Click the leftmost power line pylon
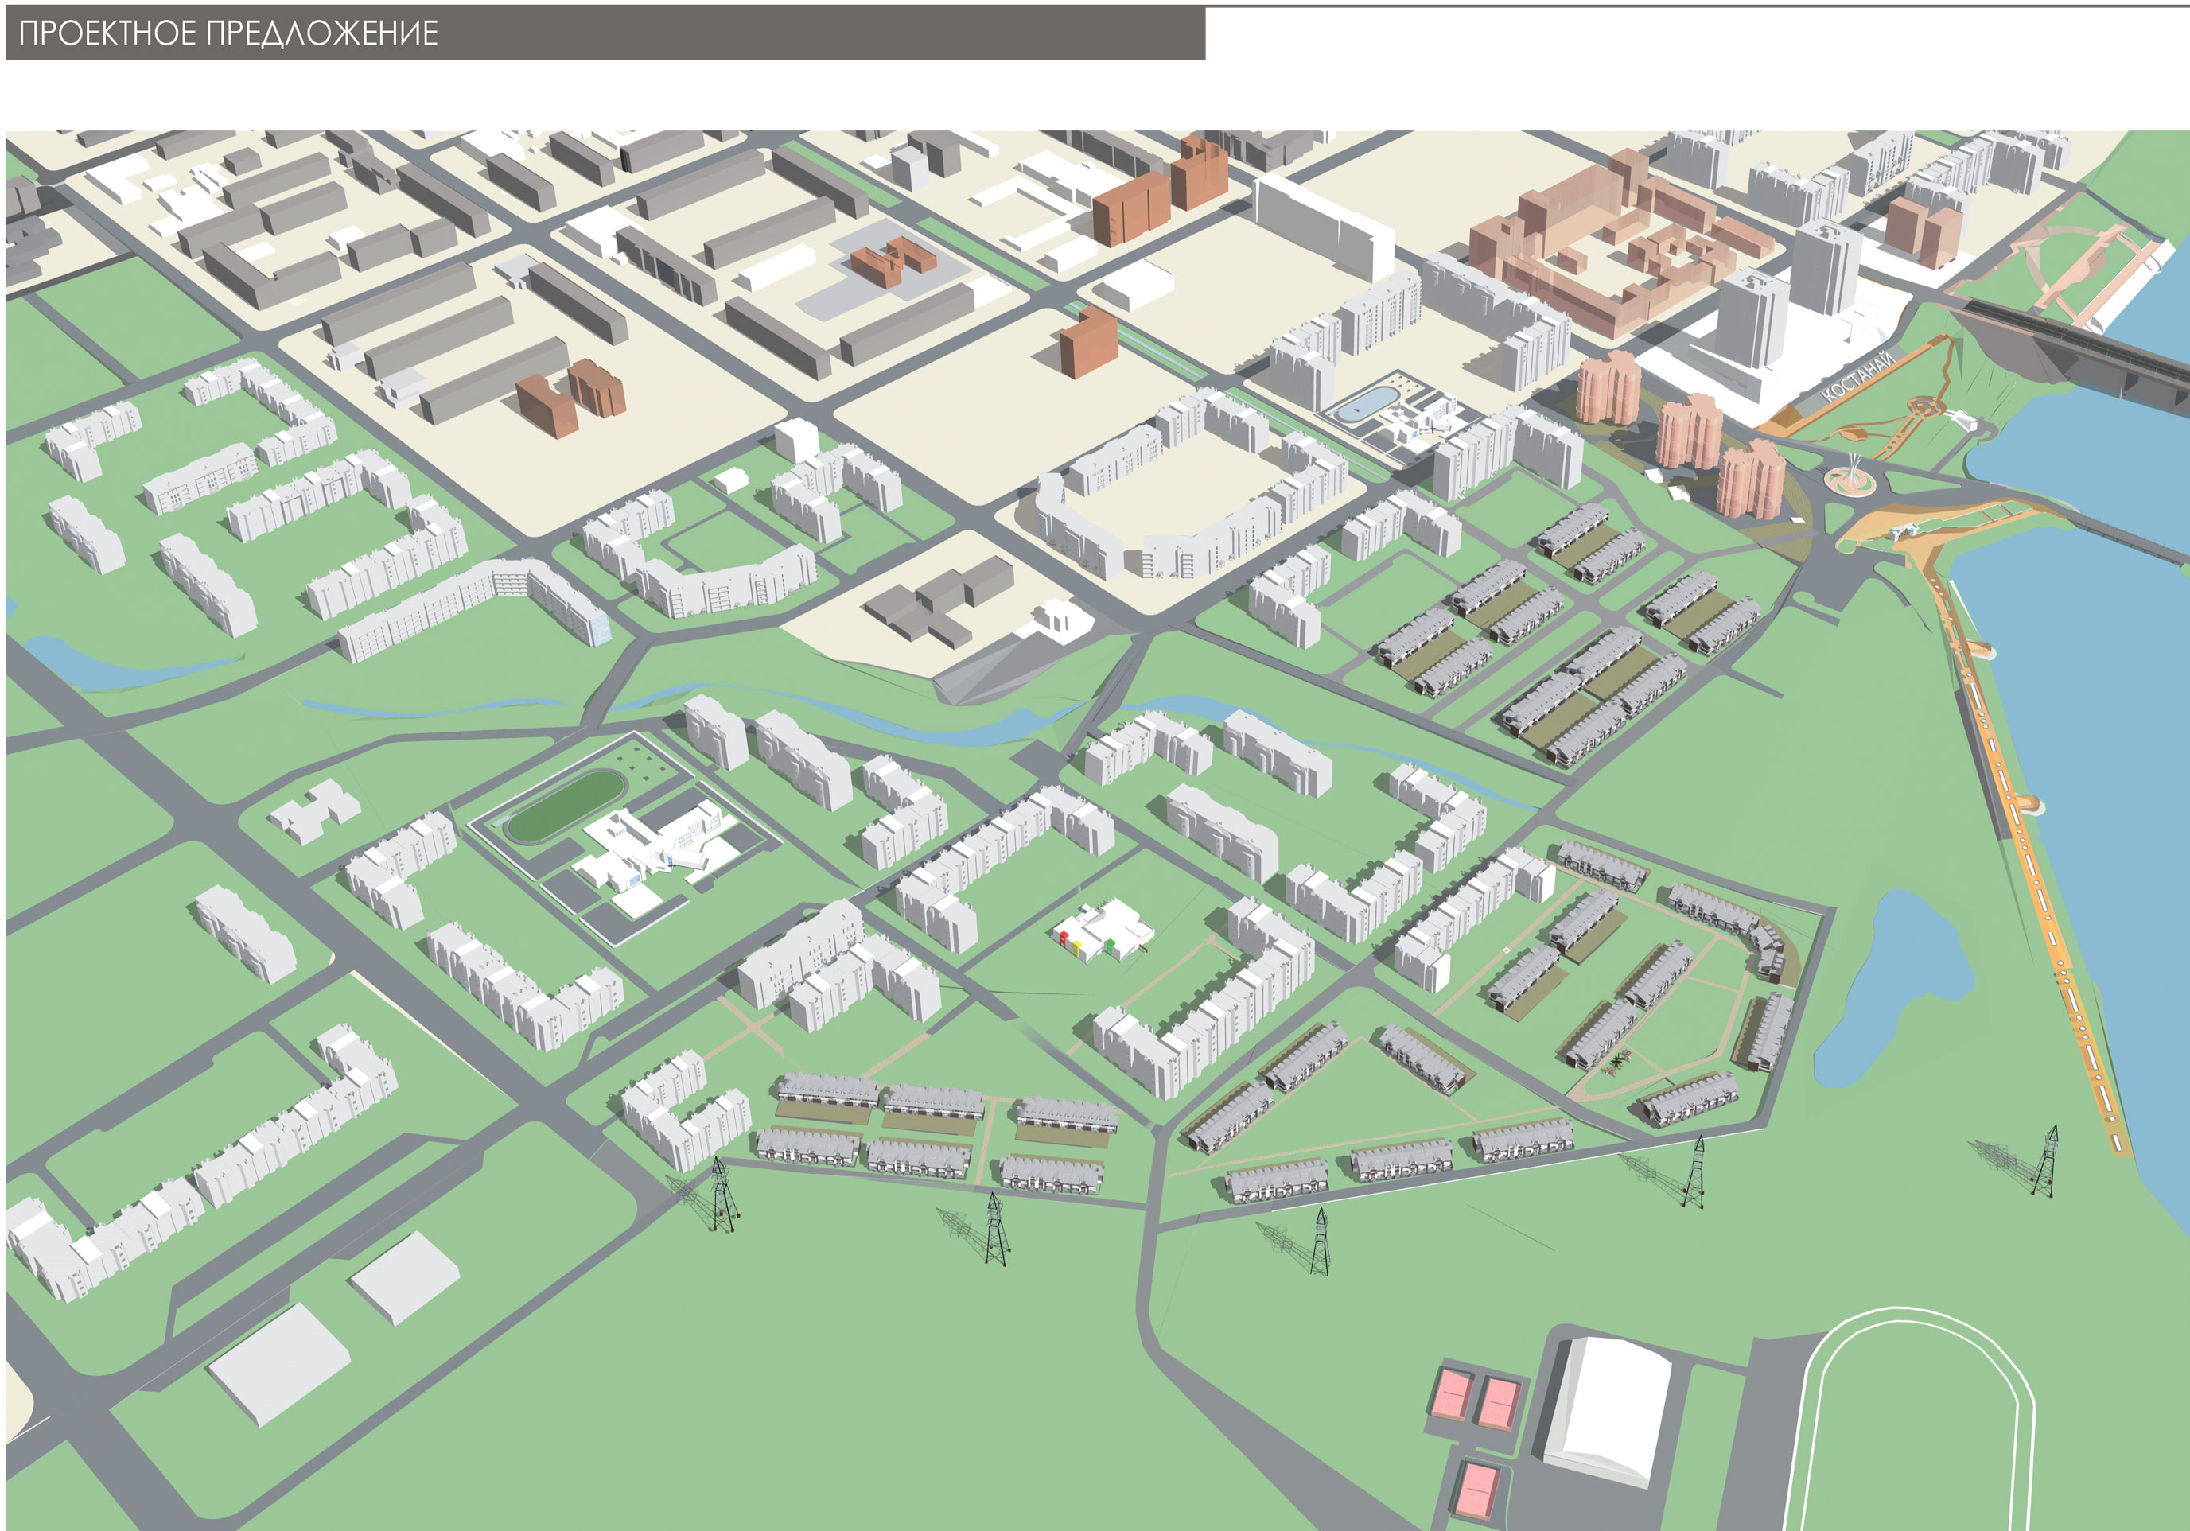Image resolution: width=2190 pixels, height=1531 pixels. [x=722, y=1195]
